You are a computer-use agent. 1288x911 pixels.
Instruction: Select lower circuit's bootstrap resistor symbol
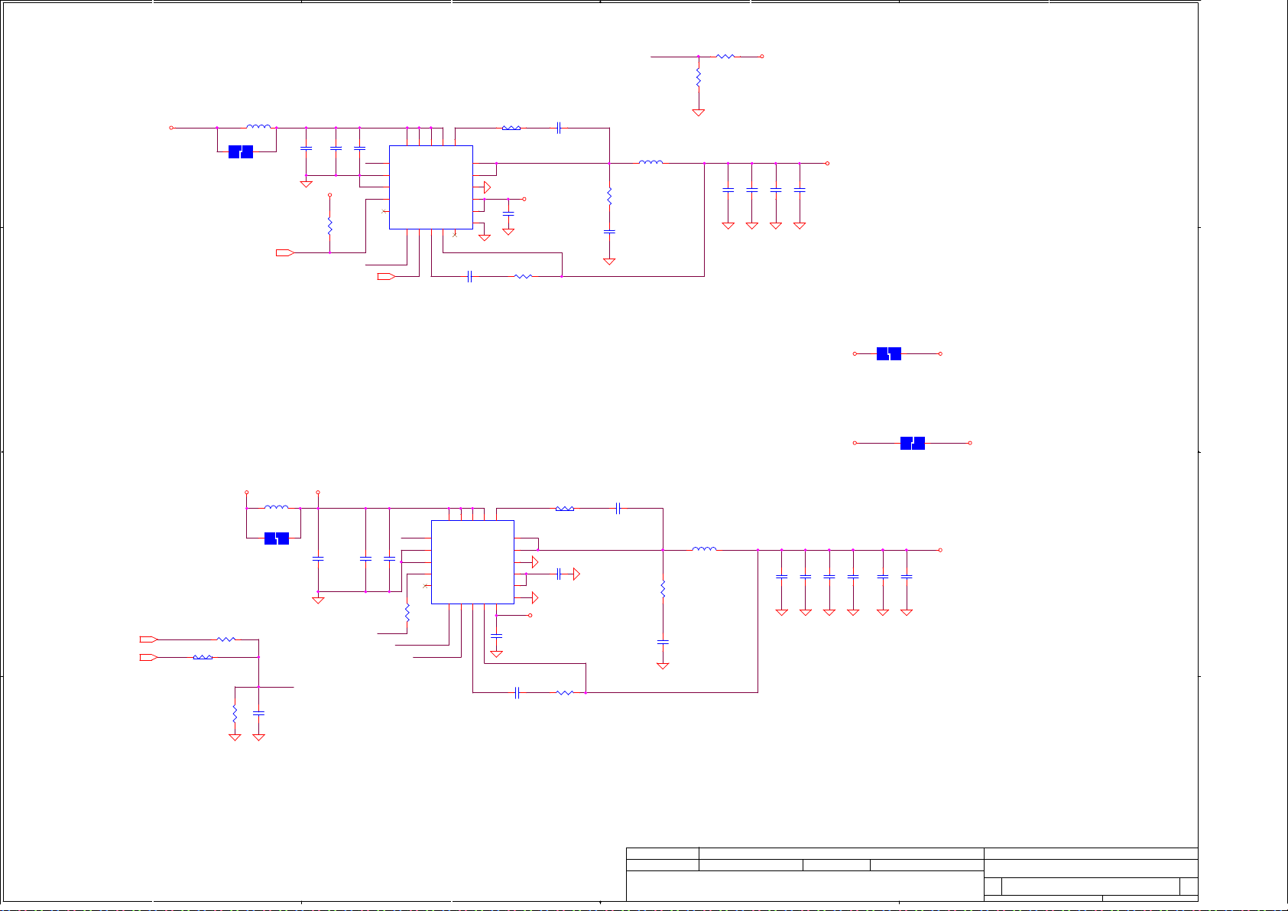click(565, 508)
